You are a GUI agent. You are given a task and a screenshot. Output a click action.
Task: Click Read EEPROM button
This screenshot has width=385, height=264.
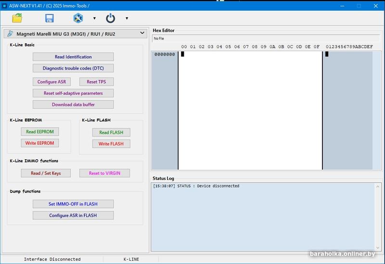40,132
